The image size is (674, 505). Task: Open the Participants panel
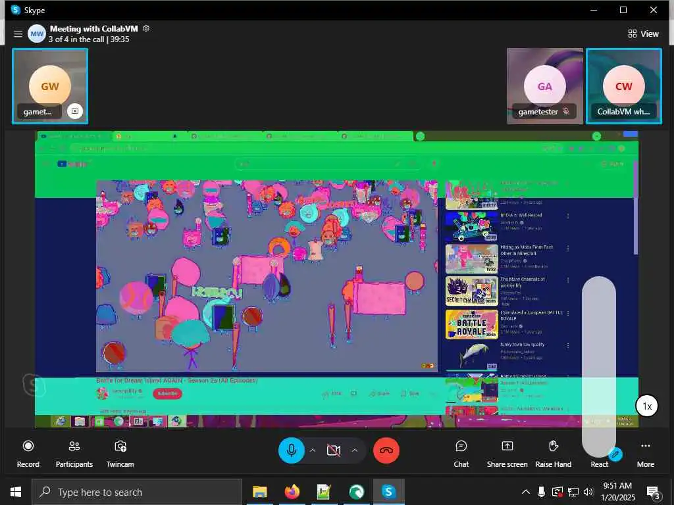click(x=74, y=454)
